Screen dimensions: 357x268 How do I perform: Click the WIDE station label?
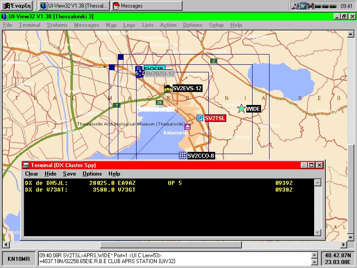pos(253,109)
